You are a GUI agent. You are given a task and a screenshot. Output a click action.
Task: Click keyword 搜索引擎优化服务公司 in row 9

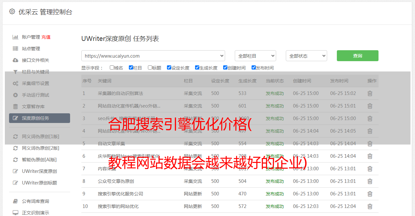point(120,194)
